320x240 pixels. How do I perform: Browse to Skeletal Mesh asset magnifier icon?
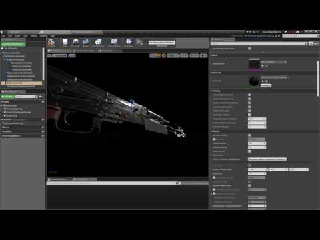pos(266,66)
